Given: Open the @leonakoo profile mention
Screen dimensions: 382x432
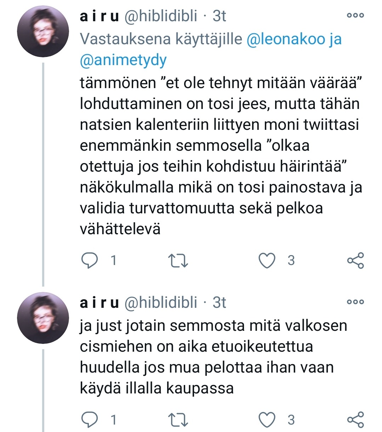Looking at the screenshot, I should (x=285, y=39).
